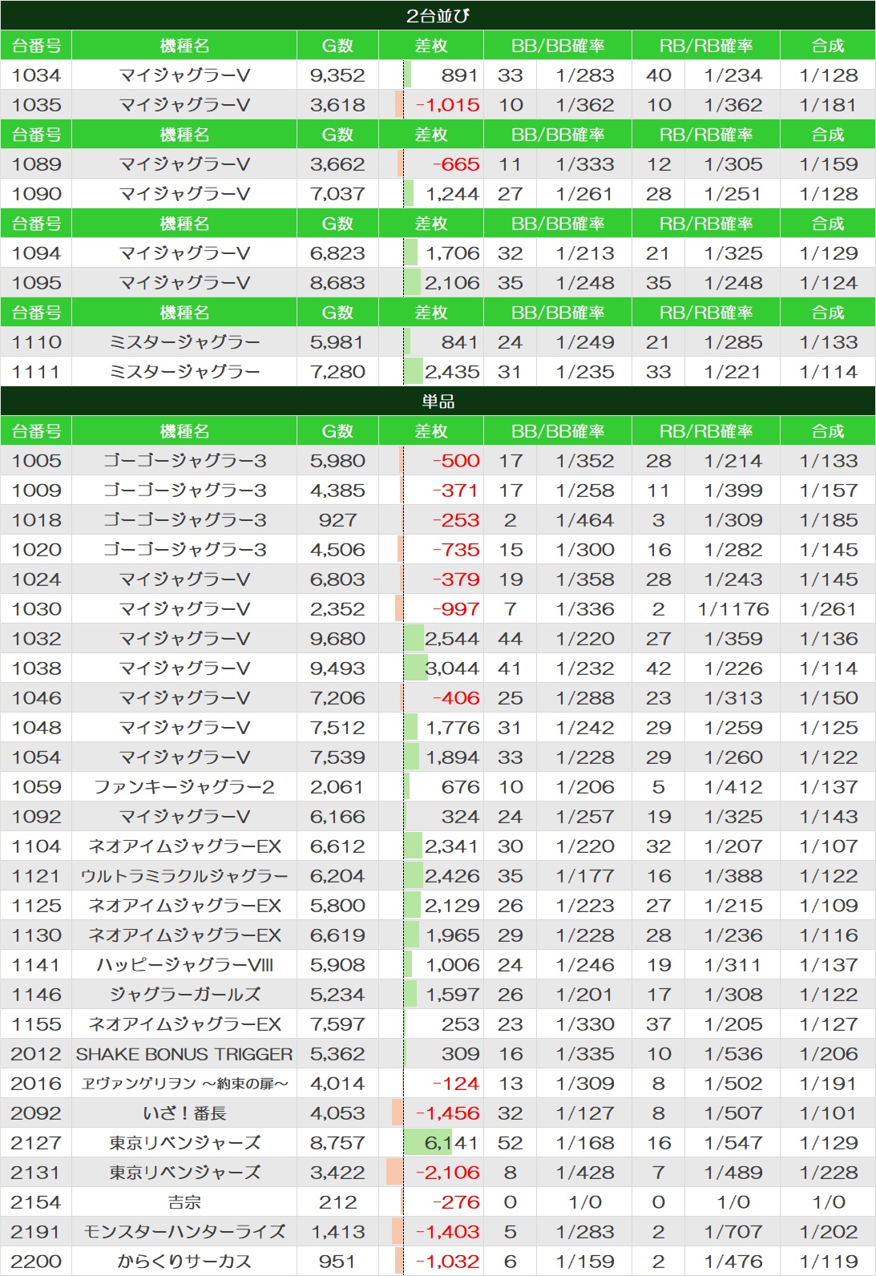Click ゴーゴージャグラー3 in row 1018
The width and height of the screenshot is (876, 1276).
tap(184, 520)
